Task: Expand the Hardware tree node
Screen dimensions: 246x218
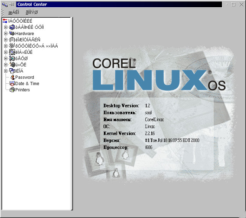Action: tap(6, 33)
